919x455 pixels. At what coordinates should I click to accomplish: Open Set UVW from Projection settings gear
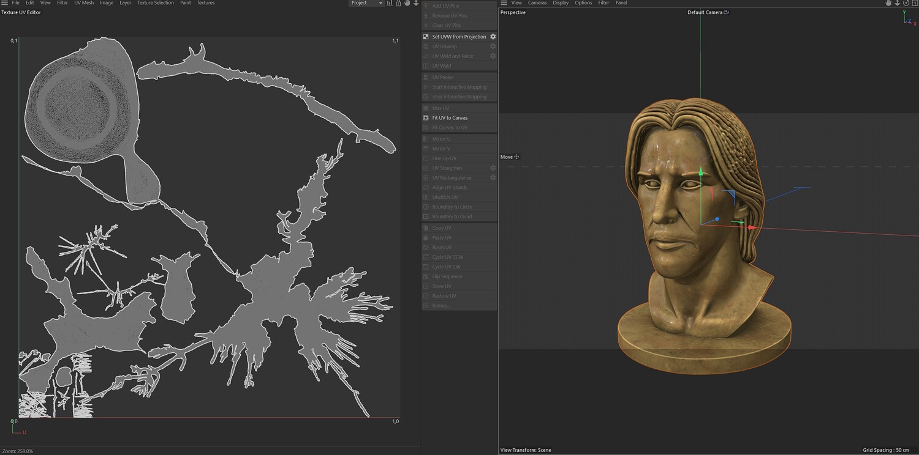click(x=493, y=37)
